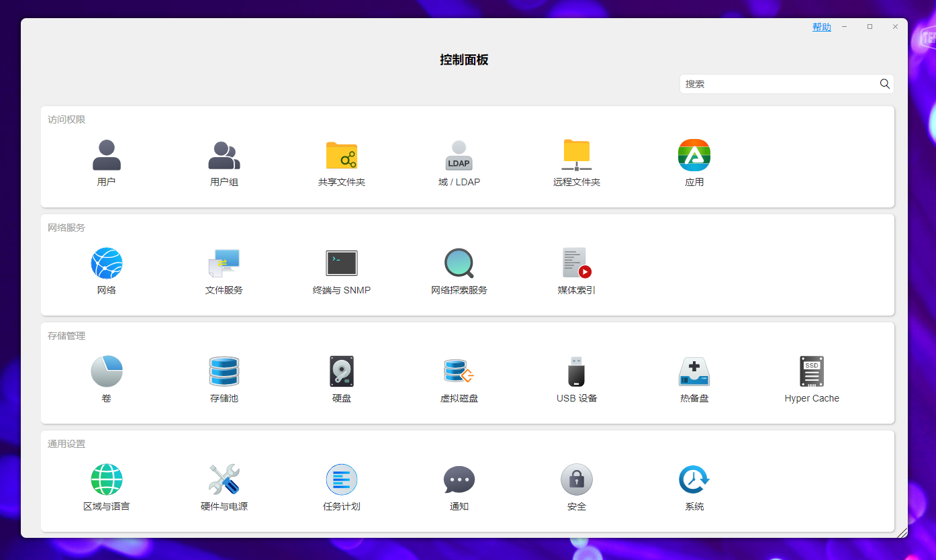936x560 pixels.
Task: Maximize the 控制面板 window
Action: (x=870, y=27)
